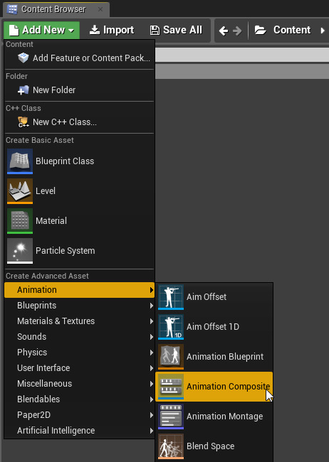The width and height of the screenshot is (329, 462).
Task: Click the back navigation arrow
Action: [x=224, y=31]
